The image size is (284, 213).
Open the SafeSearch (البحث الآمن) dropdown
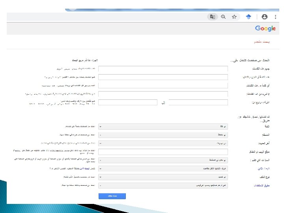pyautogui.click(x=163, y=169)
